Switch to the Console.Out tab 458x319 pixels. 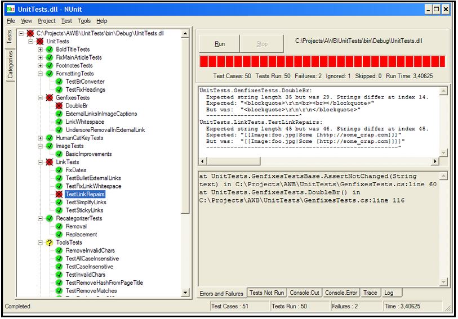(304, 293)
